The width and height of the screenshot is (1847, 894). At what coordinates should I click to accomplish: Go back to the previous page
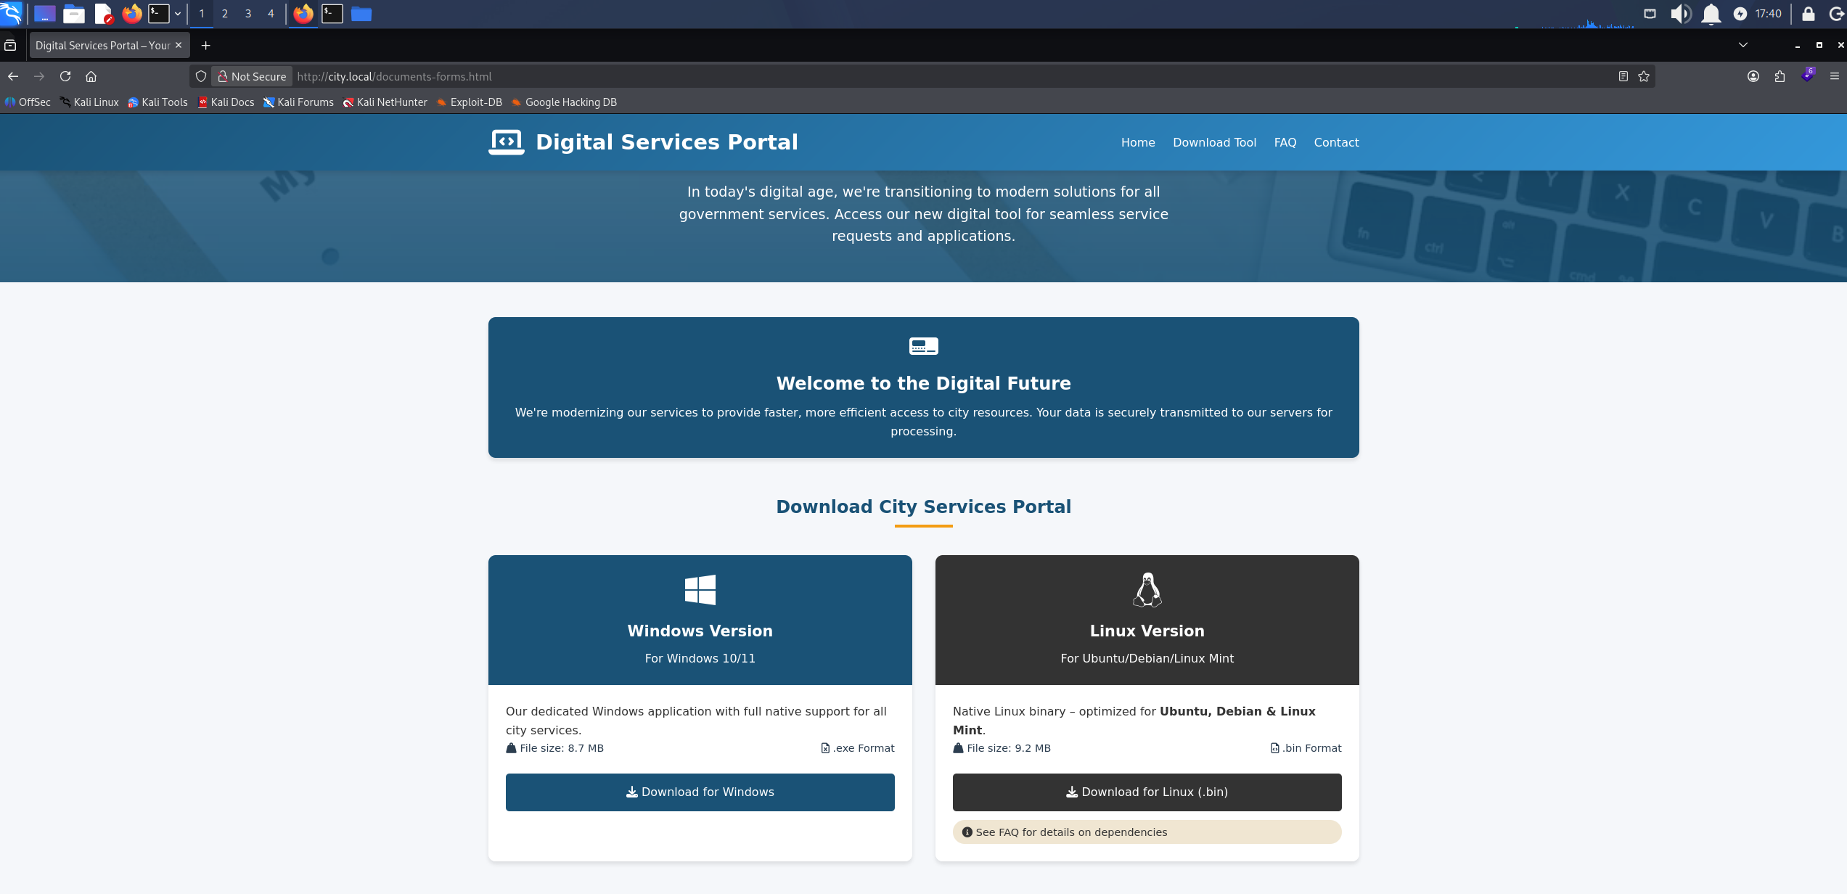point(13,76)
